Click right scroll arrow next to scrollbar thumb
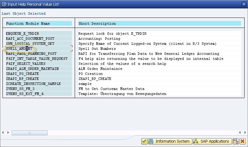This screenshot has height=147, width=248. tap(8, 133)
